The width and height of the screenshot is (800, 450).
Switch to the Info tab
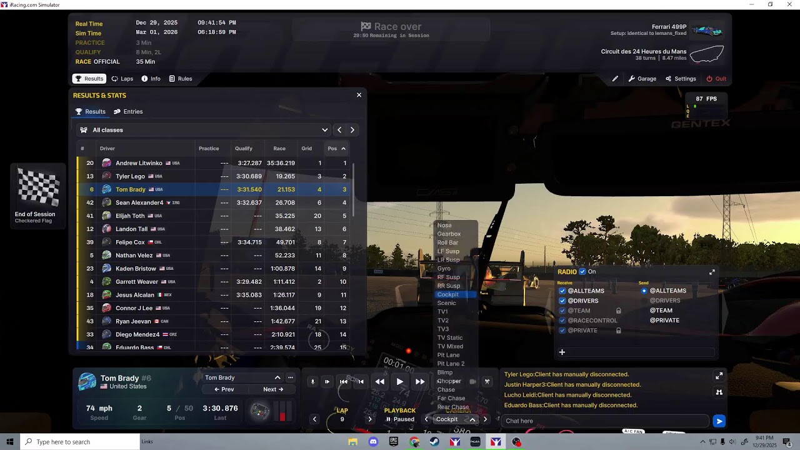(x=151, y=79)
